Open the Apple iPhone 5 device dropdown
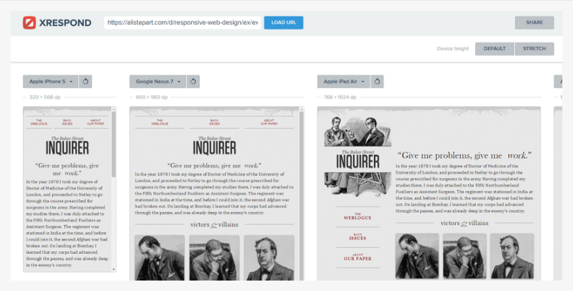The image size is (573, 291). (x=50, y=82)
